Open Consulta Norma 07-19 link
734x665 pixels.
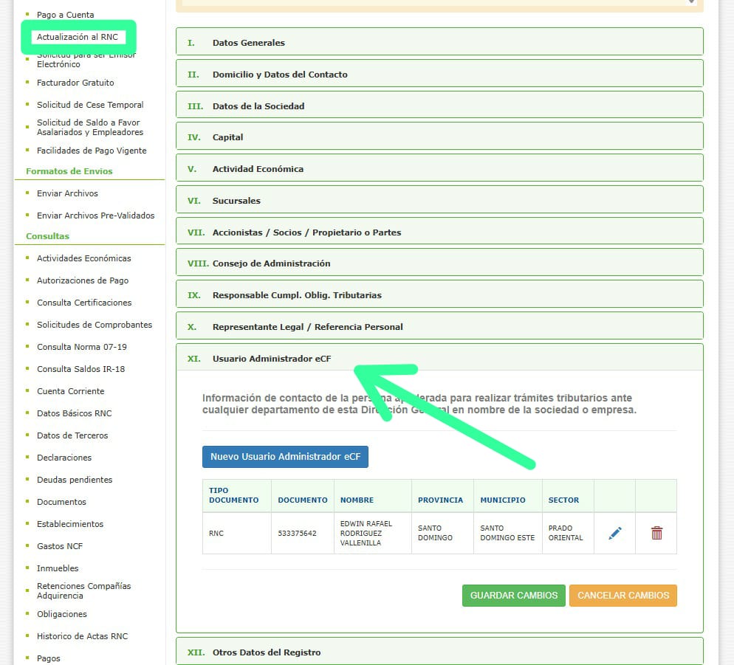82,347
